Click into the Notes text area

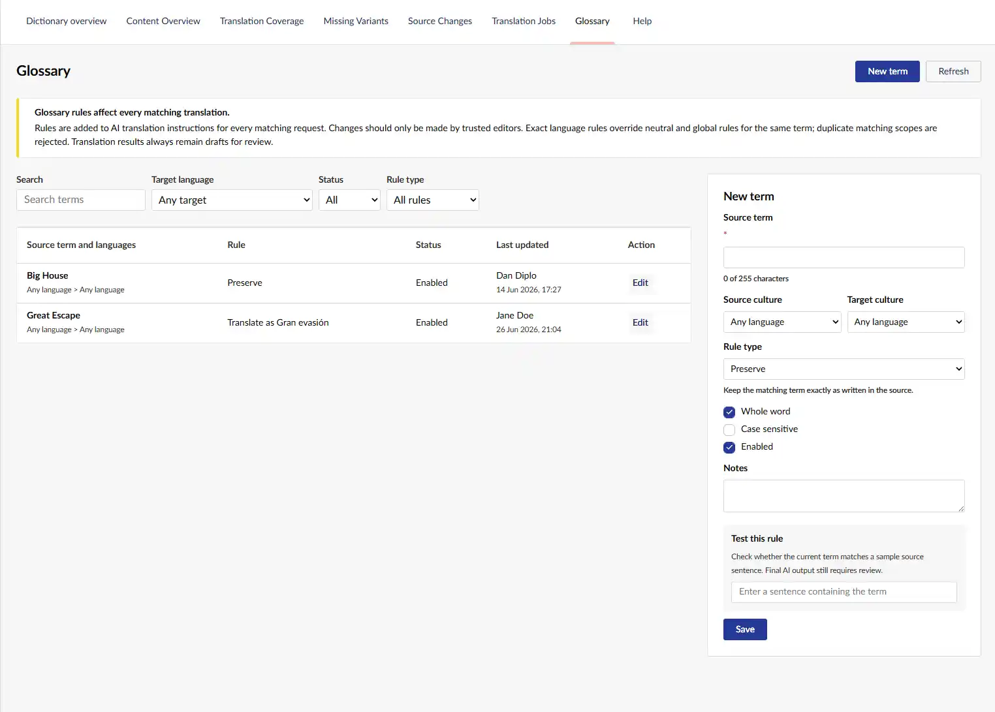coord(844,496)
